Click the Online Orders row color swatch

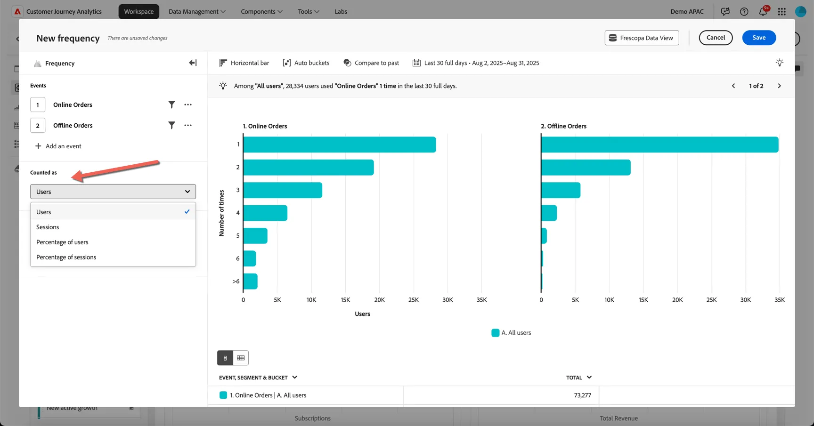coord(223,395)
